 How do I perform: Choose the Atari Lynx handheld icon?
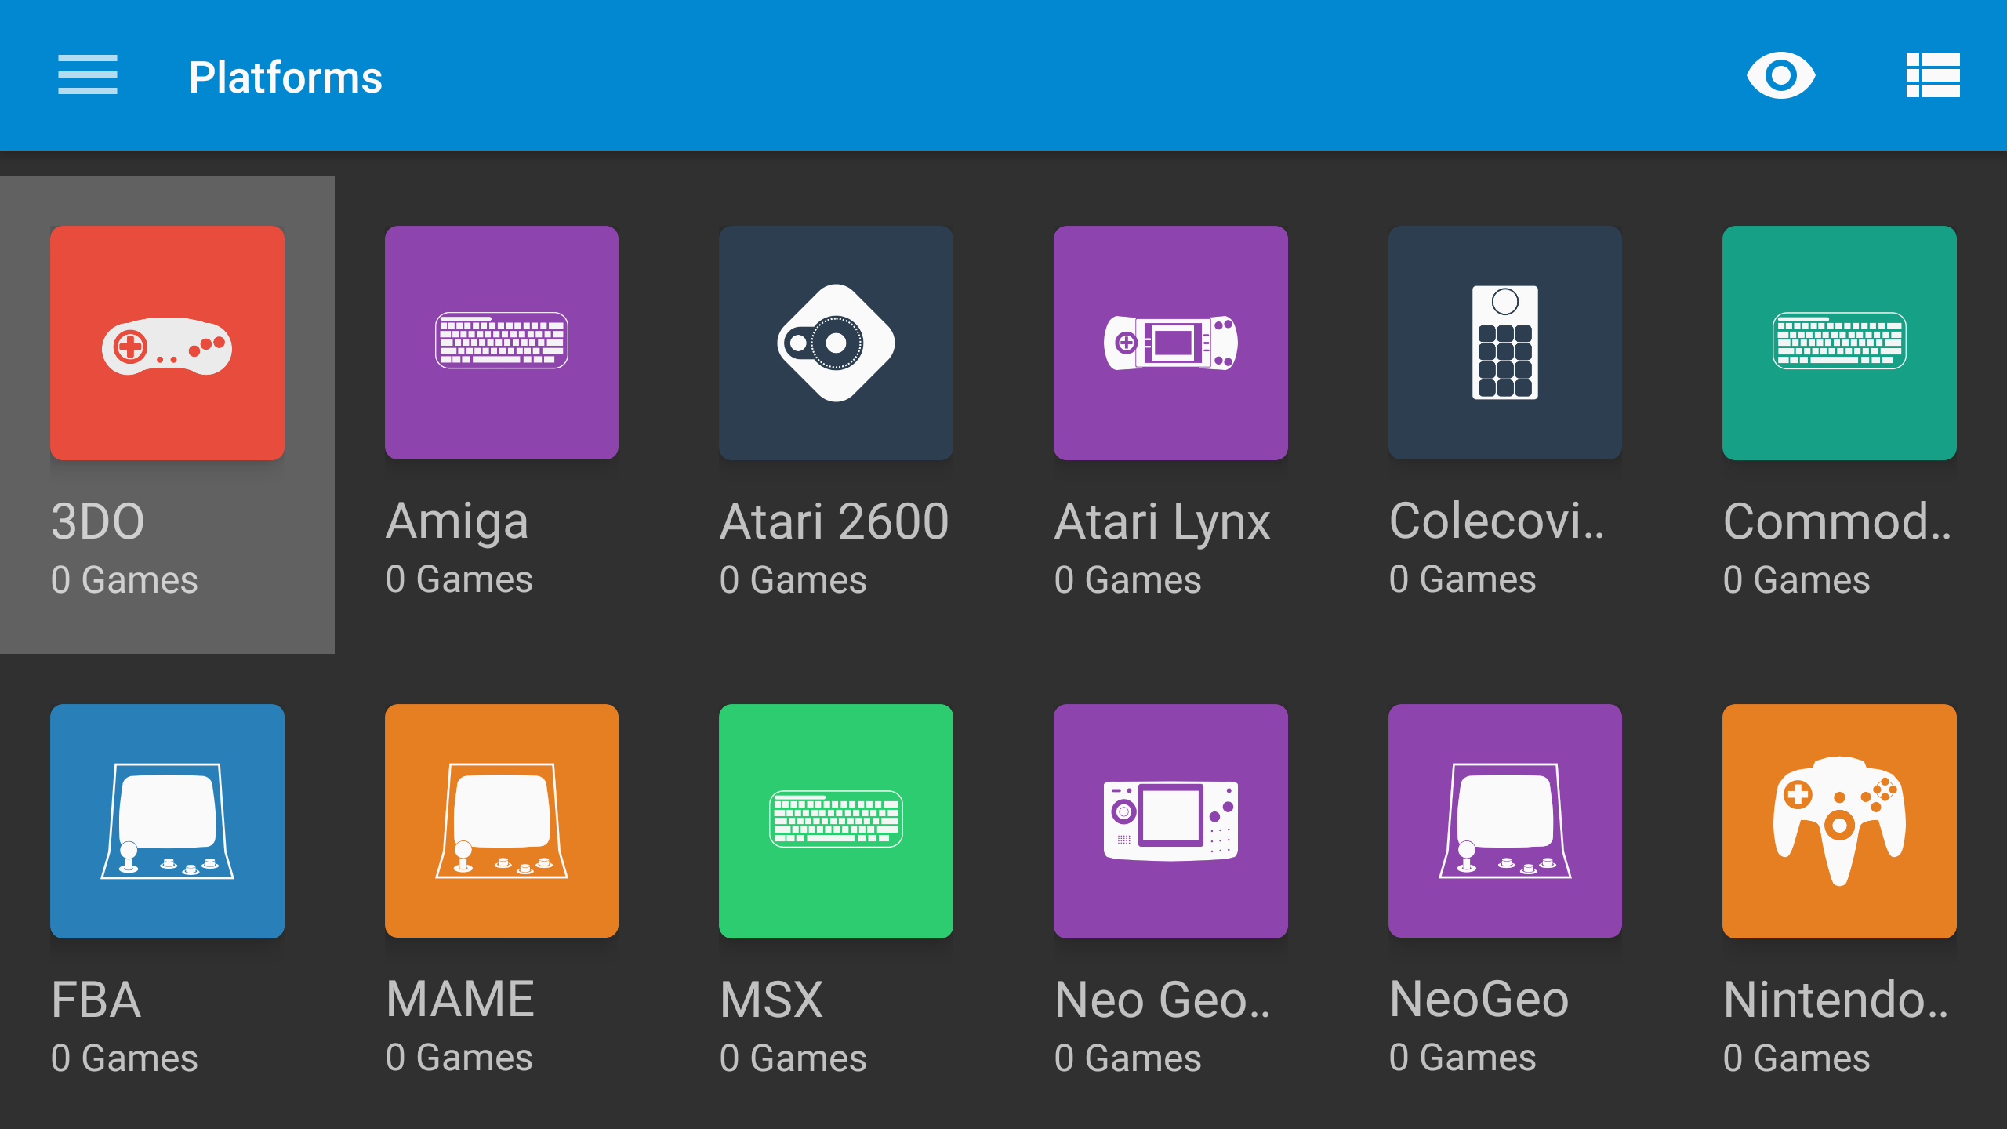[x=1170, y=343]
